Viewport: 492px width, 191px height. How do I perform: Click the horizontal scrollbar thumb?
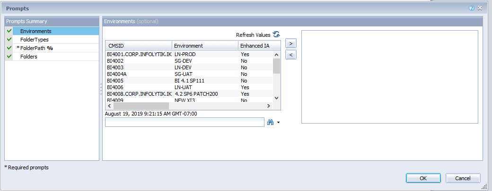pos(141,106)
